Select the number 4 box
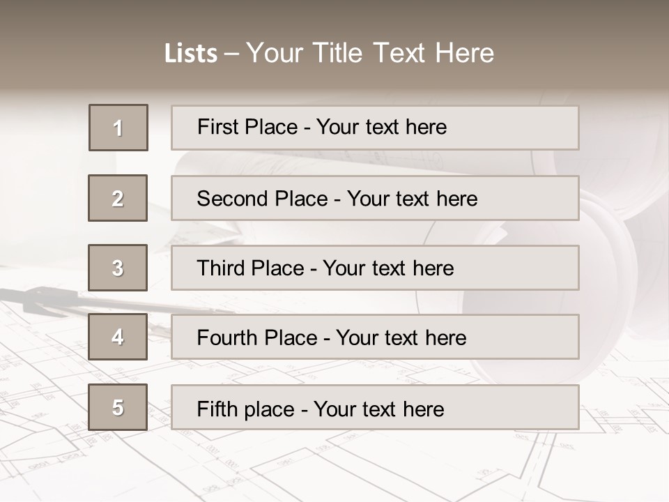 (x=118, y=337)
